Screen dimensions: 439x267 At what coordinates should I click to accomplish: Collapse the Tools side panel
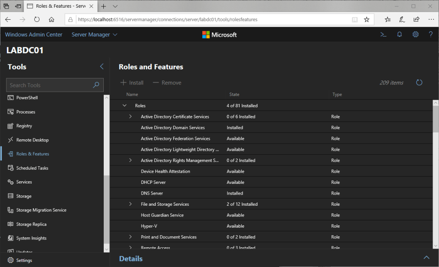pyautogui.click(x=102, y=66)
